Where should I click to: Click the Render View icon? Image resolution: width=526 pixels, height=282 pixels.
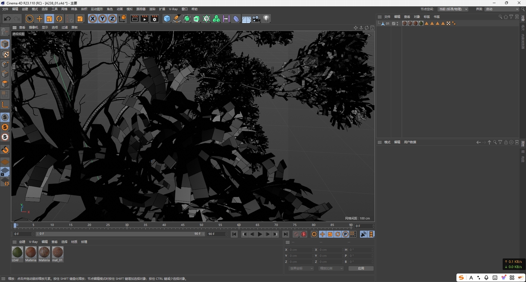[x=135, y=19]
